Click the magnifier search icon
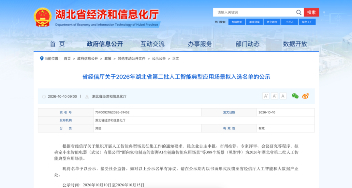 coord(299,13)
